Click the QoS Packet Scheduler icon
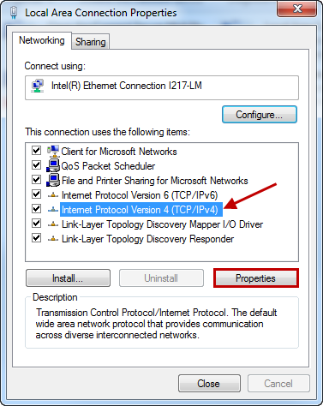The height and width of the screenshot is (406, 323). point(53,165)
